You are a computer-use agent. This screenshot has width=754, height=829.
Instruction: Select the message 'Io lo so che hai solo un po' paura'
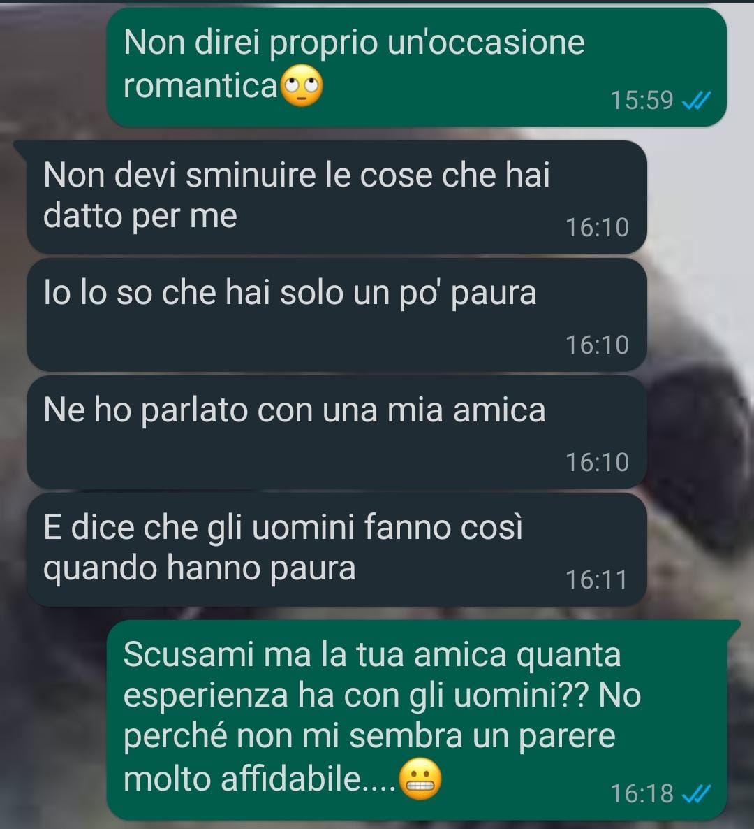[337, 315]
